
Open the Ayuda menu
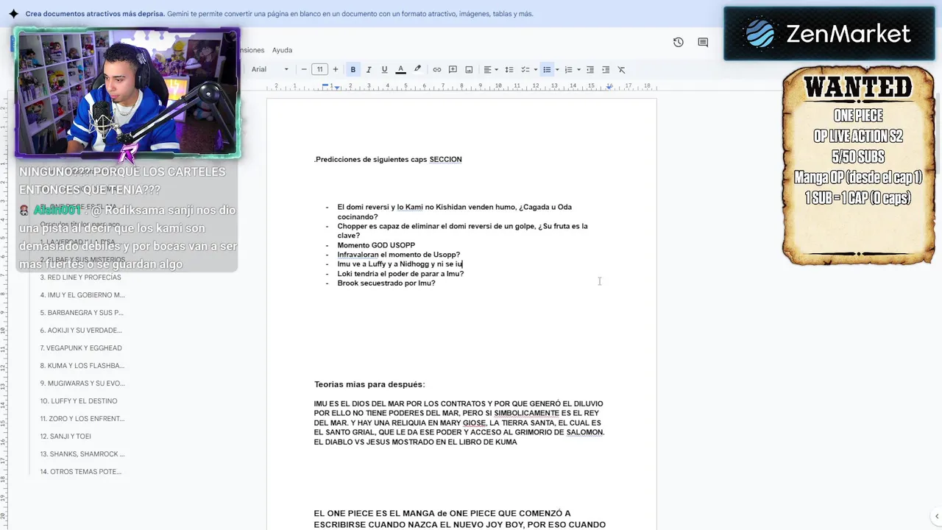coord(282,50)
